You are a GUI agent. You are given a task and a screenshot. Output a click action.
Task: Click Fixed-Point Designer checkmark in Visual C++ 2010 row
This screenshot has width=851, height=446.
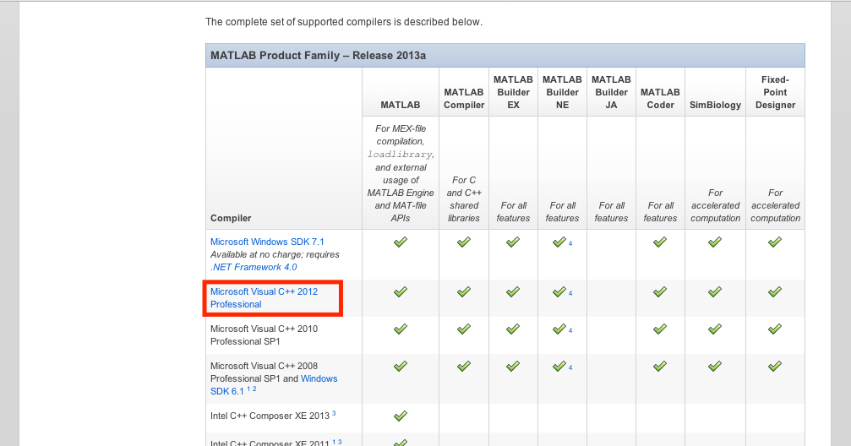pos(775,329)
